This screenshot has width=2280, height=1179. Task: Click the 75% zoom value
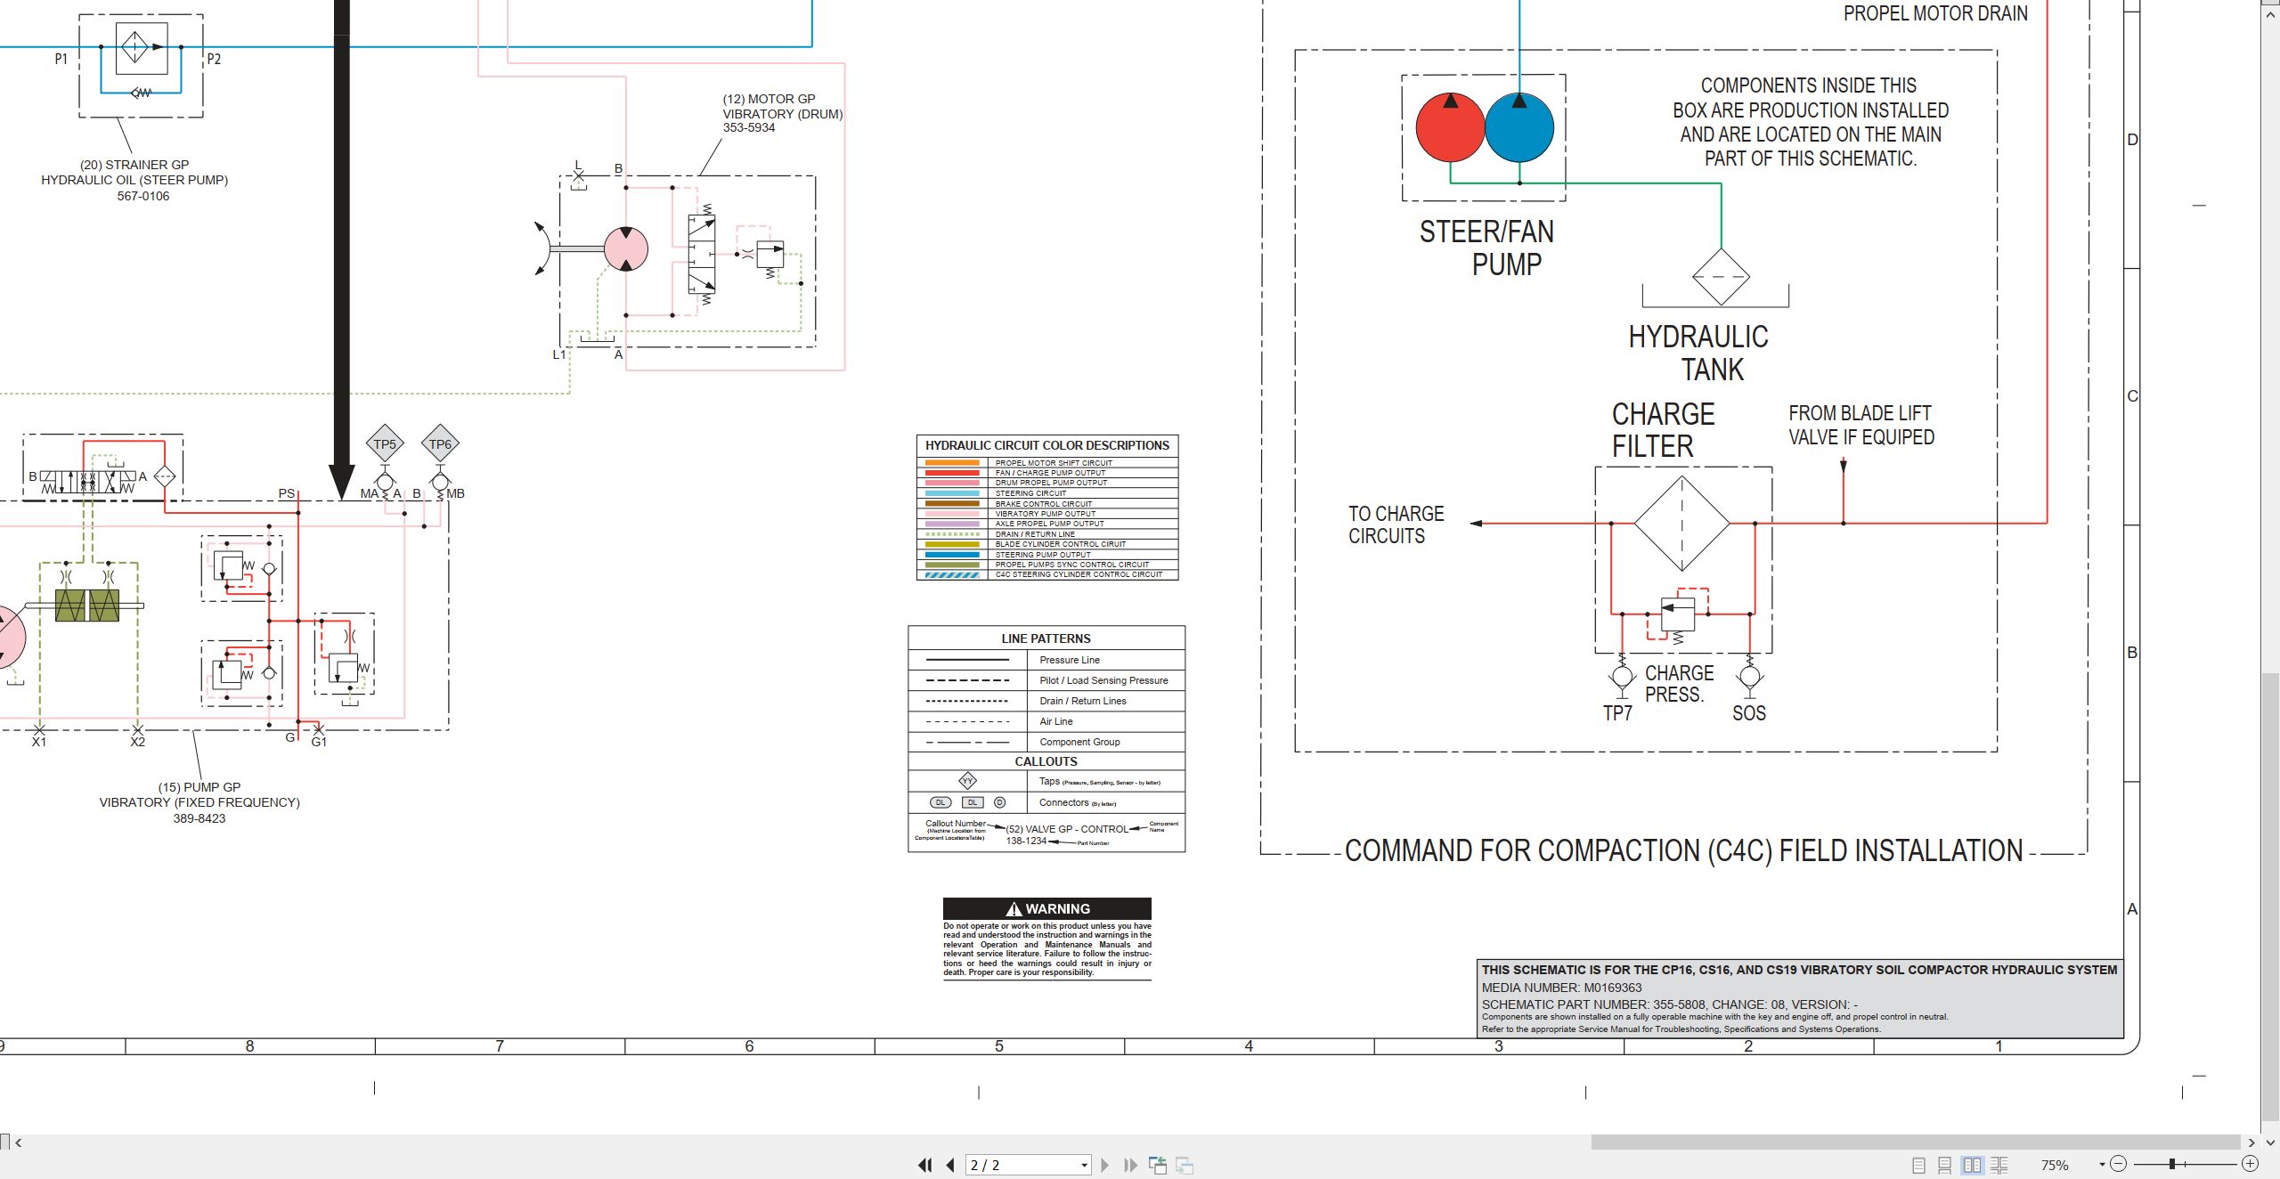click(x=2055, y=1165)
